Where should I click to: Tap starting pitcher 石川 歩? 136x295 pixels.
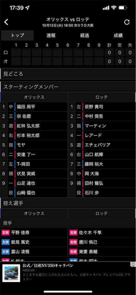click(x=92, y=193)
